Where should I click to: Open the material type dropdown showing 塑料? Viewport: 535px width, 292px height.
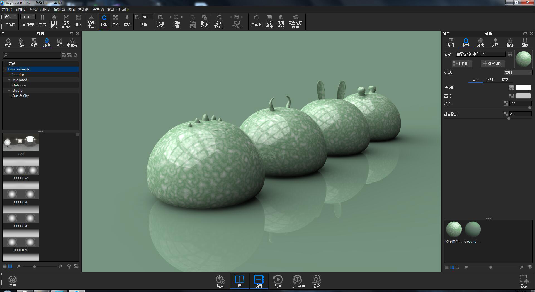coord(518,72)
